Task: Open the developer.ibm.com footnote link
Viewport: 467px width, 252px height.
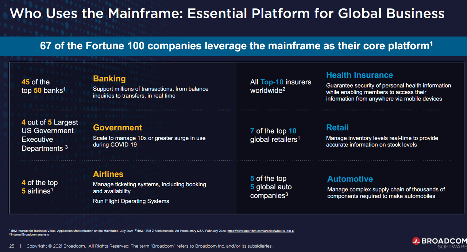Action: [260, 231]
